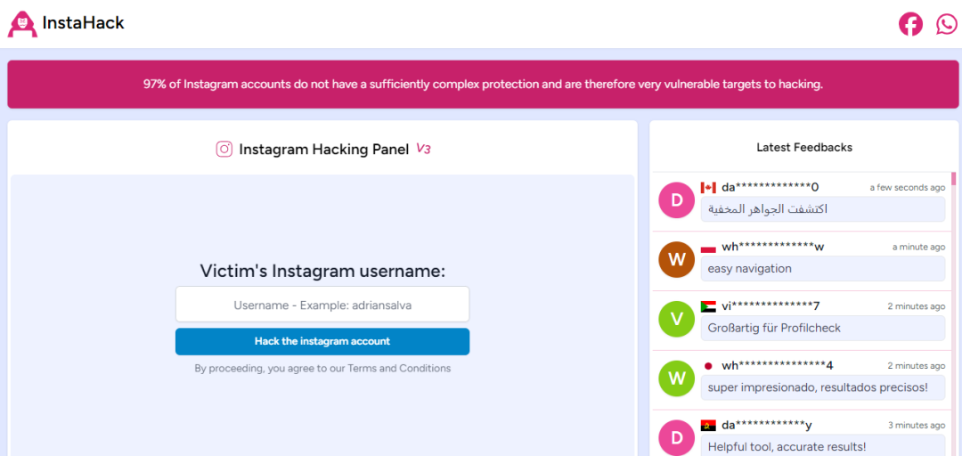This screenshot has width=962, height=456.
Task: Click the Angola flag next to da***y
Action: tap(708, 426)
